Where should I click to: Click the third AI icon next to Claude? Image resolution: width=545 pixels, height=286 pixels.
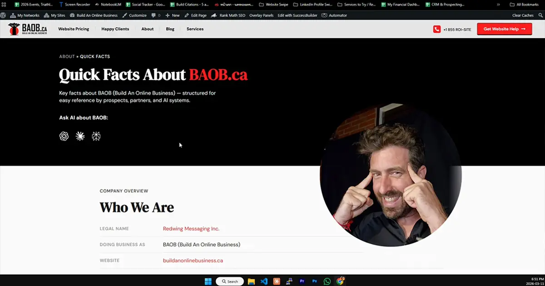pyautogui.click(x=96, y=136)
